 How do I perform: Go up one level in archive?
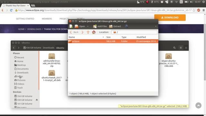click(88, 32)
